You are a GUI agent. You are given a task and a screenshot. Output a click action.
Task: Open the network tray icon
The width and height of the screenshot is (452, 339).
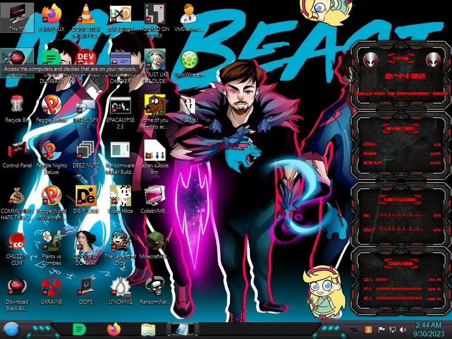[392, 330]
